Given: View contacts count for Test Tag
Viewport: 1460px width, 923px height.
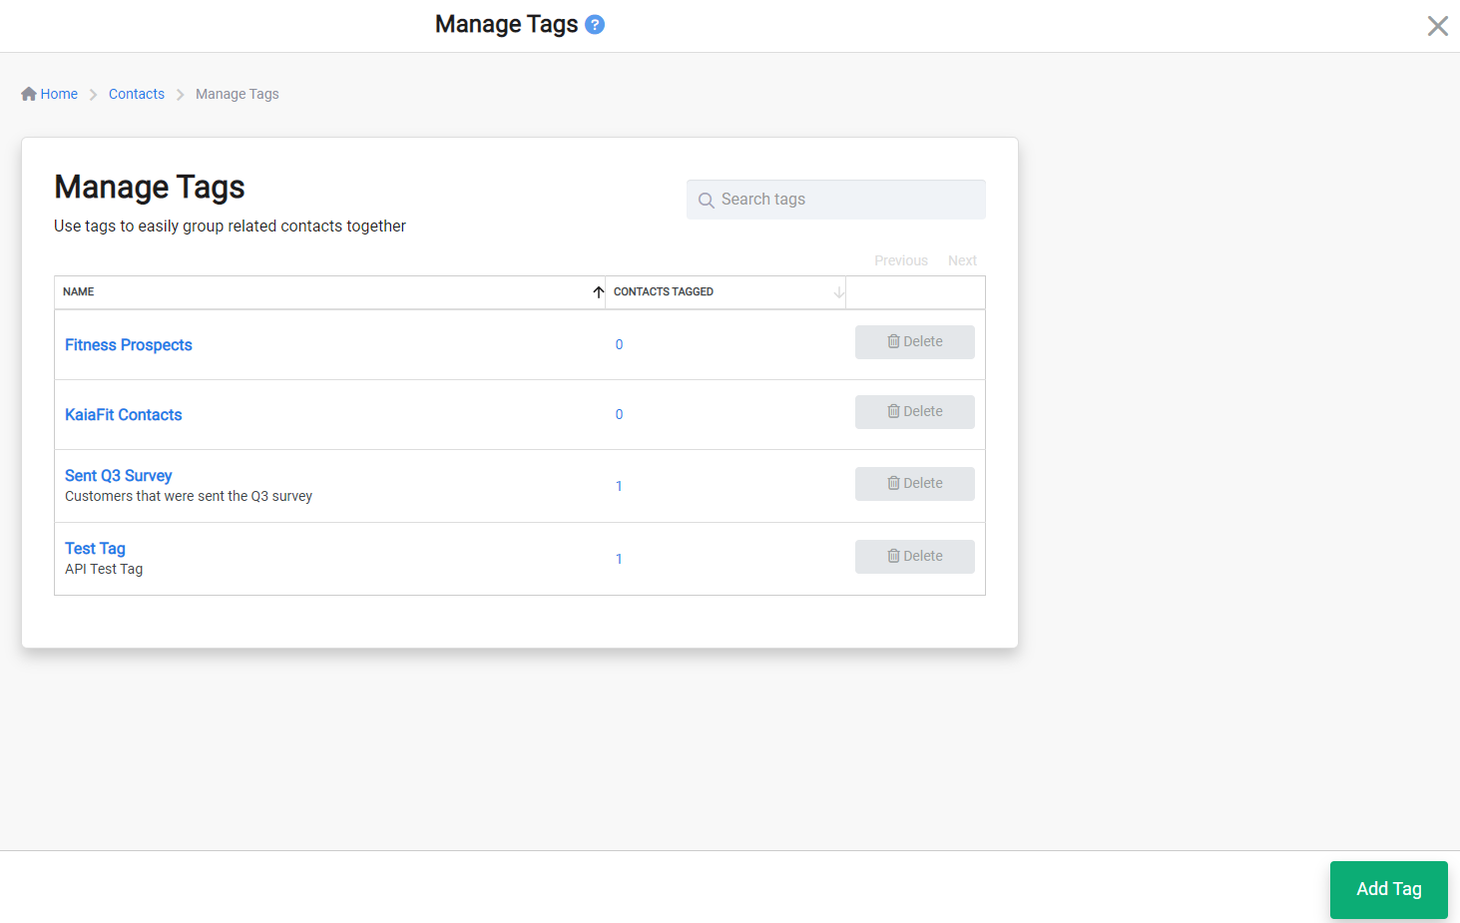Looking at the screenshot, I should pos(619,560).
